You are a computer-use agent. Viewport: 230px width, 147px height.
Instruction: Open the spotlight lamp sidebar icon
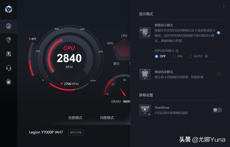(9, 40)
